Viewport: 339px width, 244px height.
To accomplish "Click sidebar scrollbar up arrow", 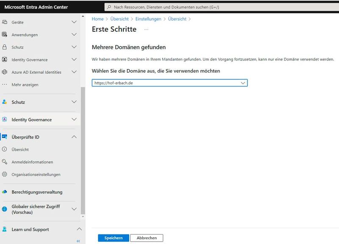I will tap(83, 16).
